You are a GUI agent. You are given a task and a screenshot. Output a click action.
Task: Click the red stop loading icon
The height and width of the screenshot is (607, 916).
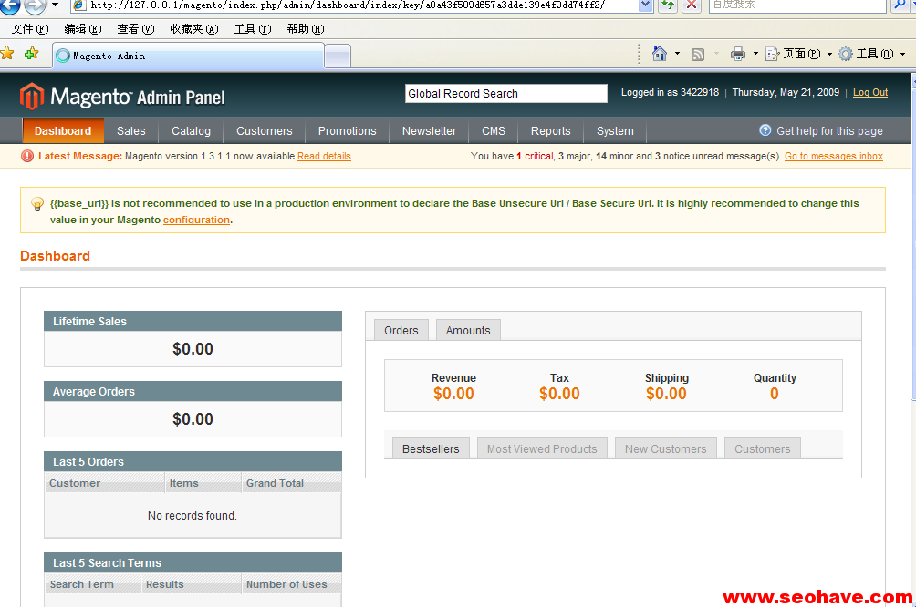(x=691, y=5)
